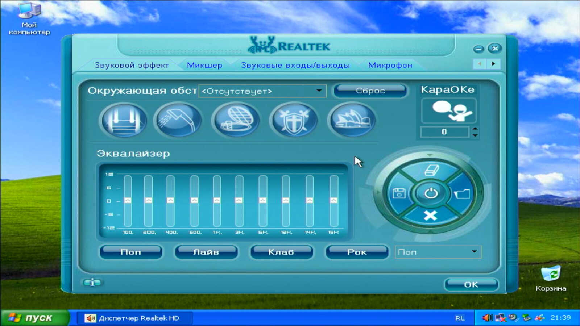Click the 16K equalizer slider
The width and height of the screenshot is (580, 326).
pyautogui.click(x=334, y=201)
